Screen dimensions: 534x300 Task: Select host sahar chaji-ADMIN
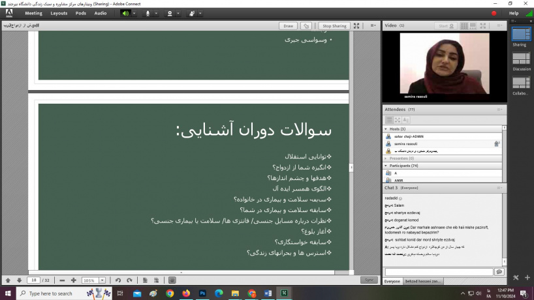click(x=443, y=136)
